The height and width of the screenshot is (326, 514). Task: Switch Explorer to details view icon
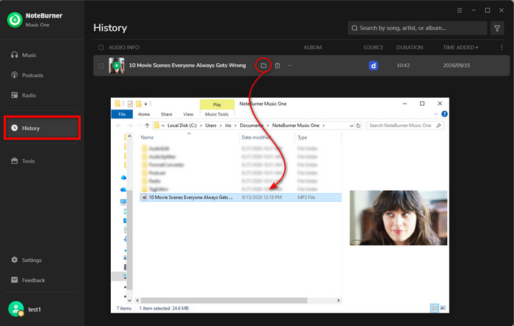[x=435, y=308]
